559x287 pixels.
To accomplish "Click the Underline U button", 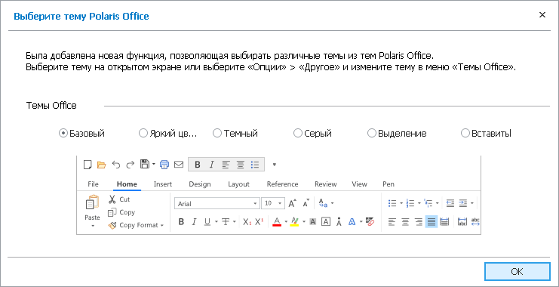I will (207, 222).
